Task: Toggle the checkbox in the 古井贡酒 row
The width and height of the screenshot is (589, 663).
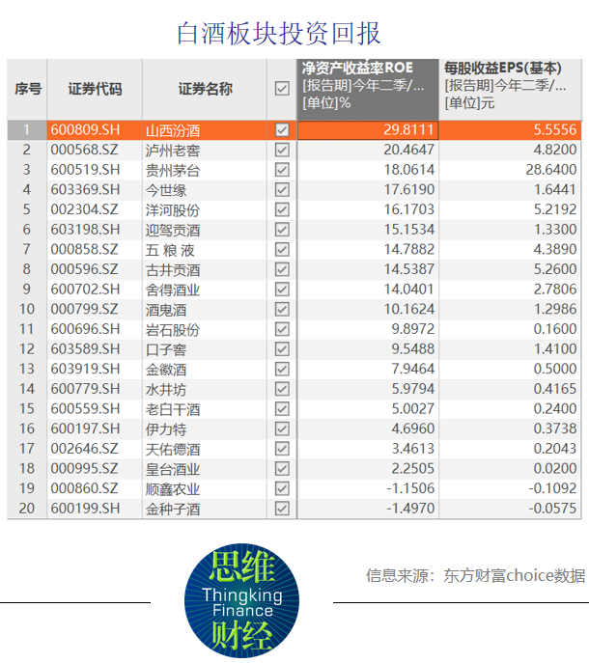Action: click(282, 269)
